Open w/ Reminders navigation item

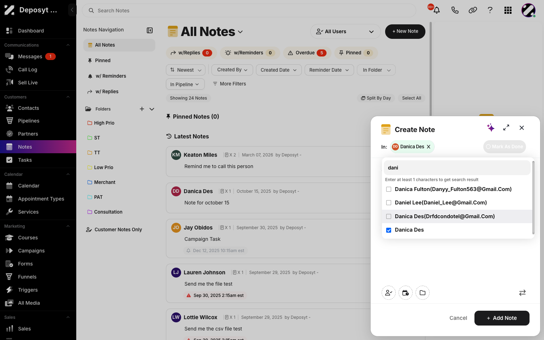(119, 76)
